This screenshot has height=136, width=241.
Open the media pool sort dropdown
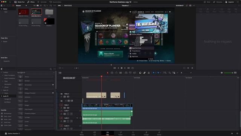[50, 6]
